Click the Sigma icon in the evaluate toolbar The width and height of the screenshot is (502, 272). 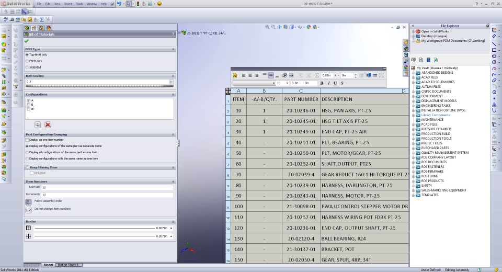(42, 19)
